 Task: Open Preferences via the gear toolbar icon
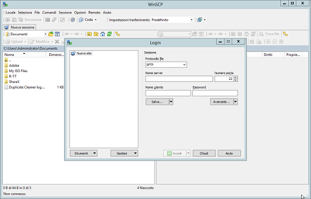point(73,20)
